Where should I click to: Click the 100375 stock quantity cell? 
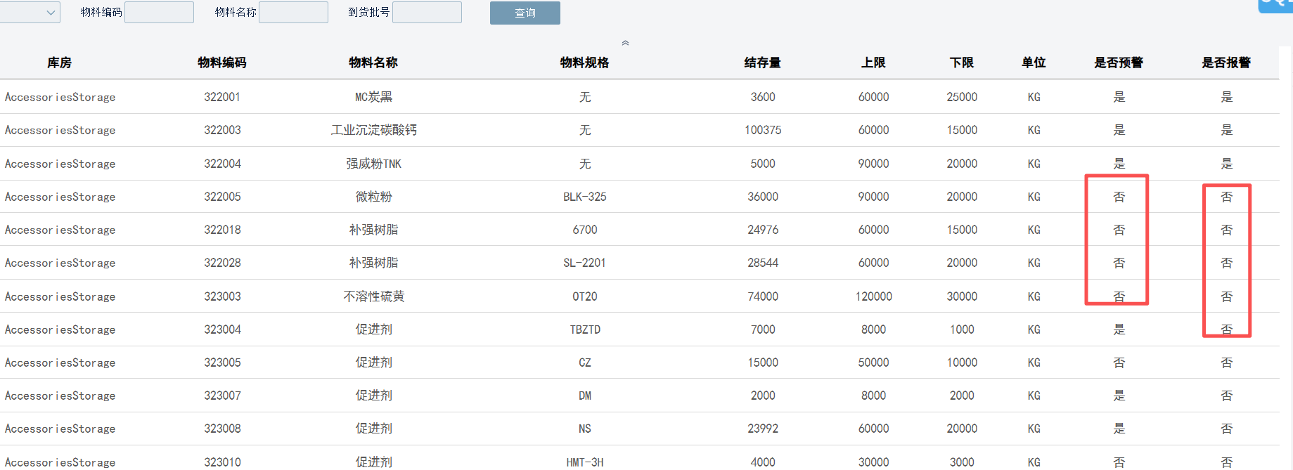click(762, 130)
